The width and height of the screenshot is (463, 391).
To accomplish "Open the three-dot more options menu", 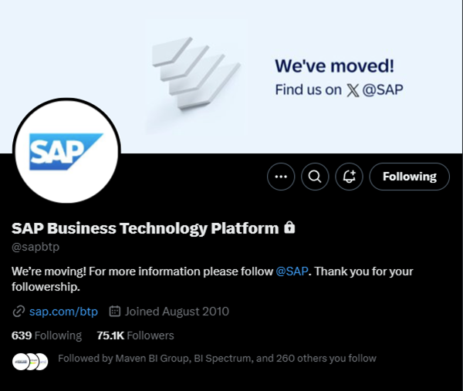I will 281,177.
